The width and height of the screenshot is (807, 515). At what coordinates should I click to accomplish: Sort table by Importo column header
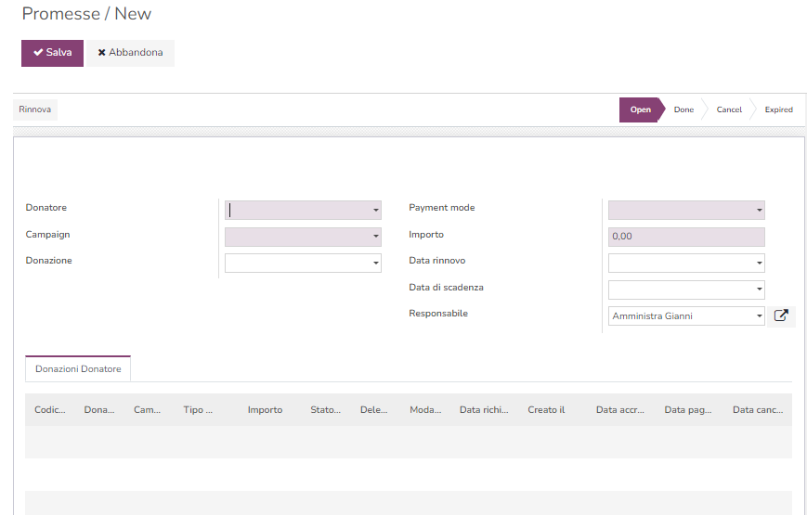coord(265,409)
